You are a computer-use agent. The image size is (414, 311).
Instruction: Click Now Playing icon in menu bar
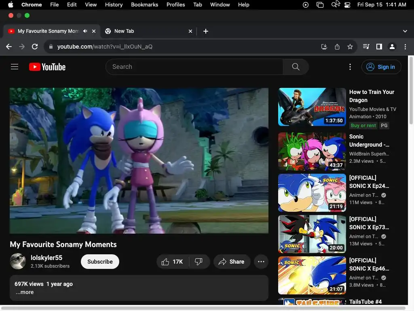(x=306, y=4)
